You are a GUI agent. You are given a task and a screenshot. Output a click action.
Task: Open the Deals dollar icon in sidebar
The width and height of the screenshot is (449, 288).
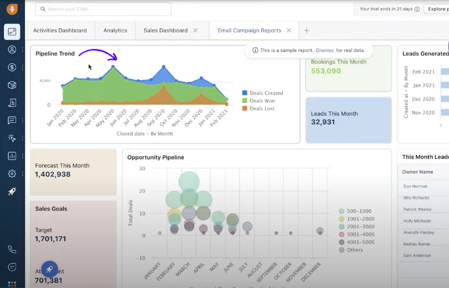coord(12,67)
